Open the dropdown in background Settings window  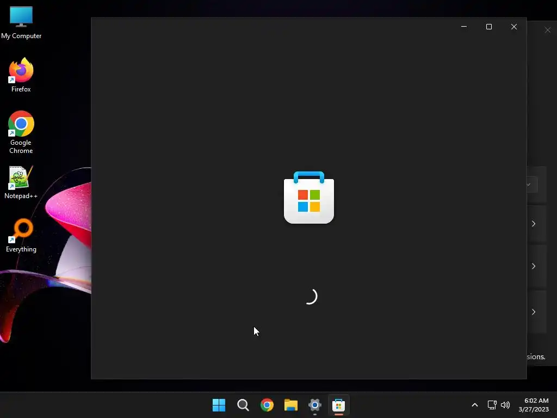coord(532,185)
